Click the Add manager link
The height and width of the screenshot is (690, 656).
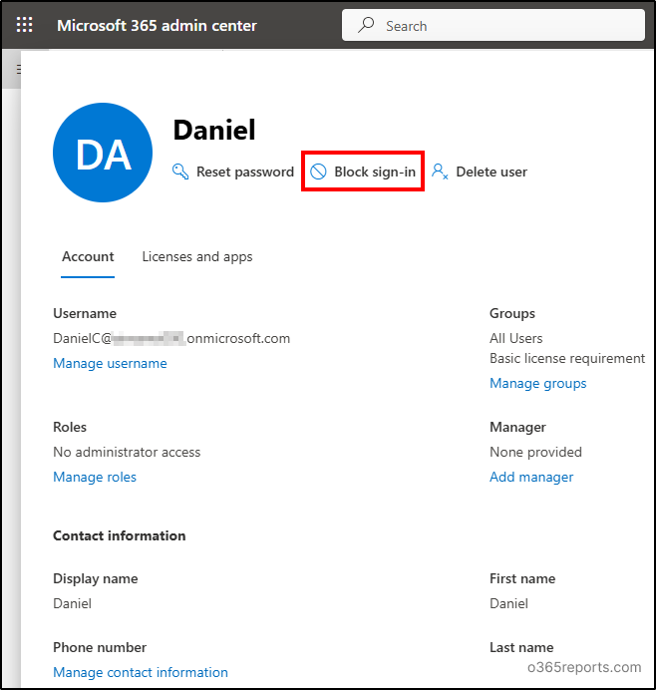tap(531, 477)
